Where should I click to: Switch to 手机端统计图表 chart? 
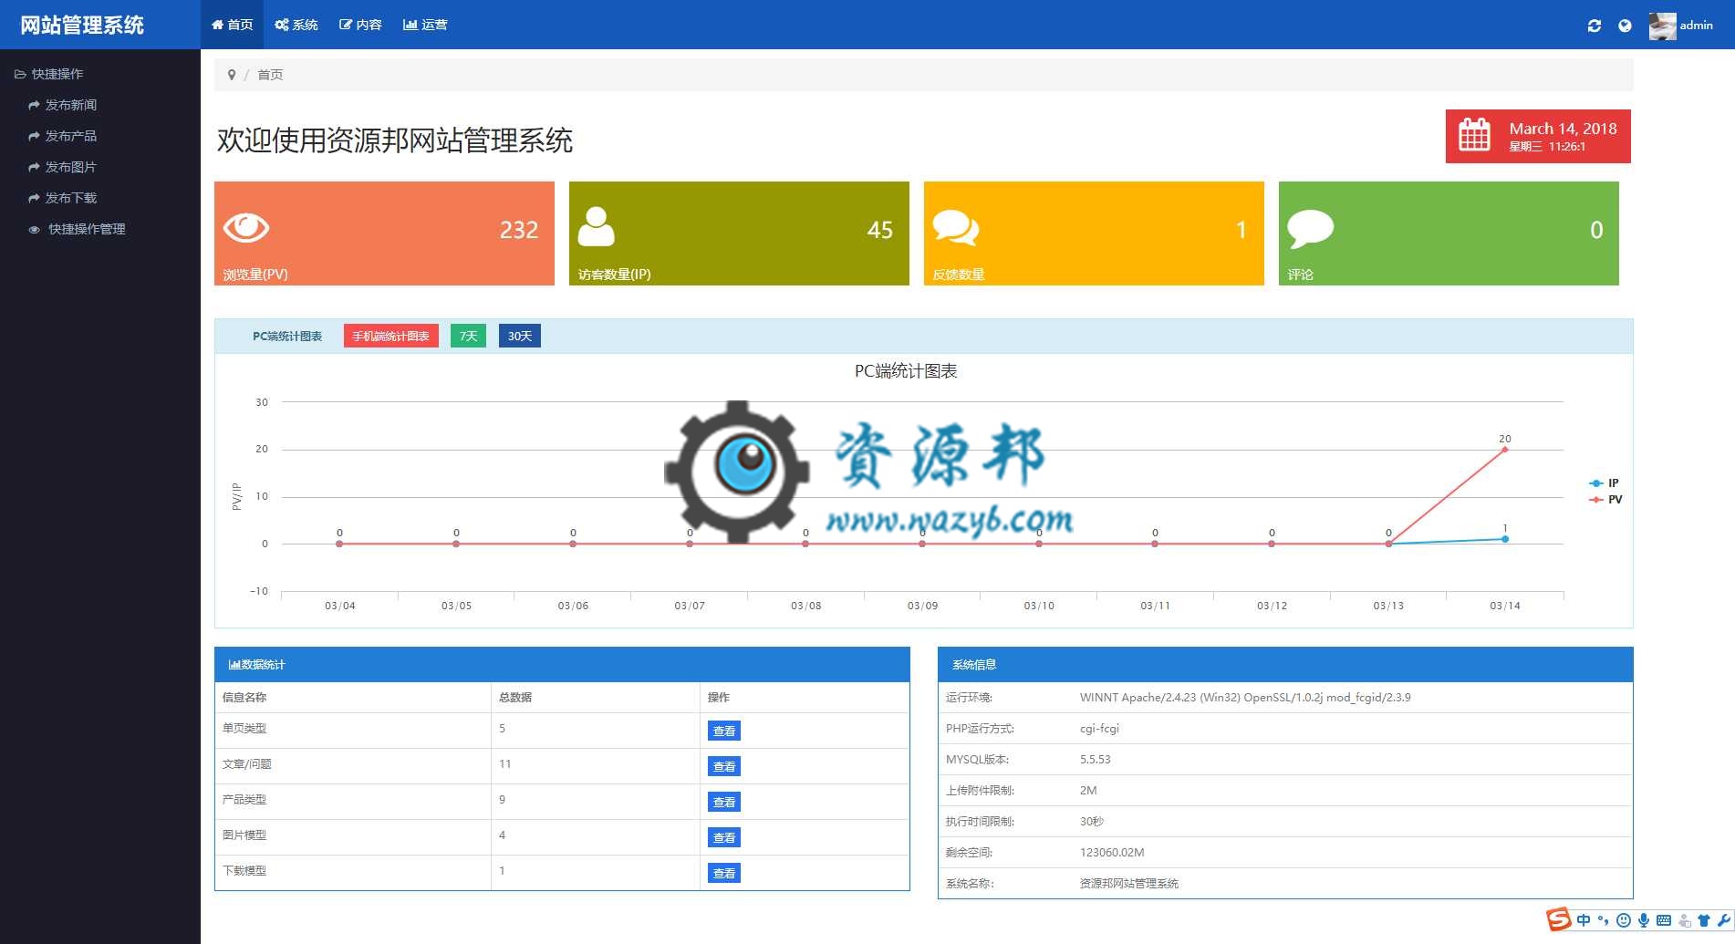tap(390, 336)
